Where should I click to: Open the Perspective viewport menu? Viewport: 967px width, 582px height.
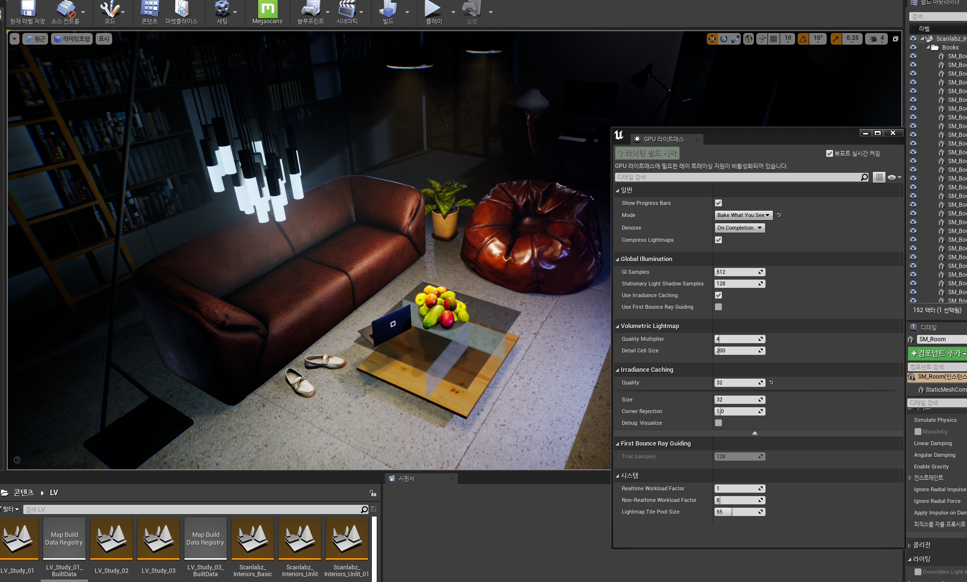click(35, 39)
